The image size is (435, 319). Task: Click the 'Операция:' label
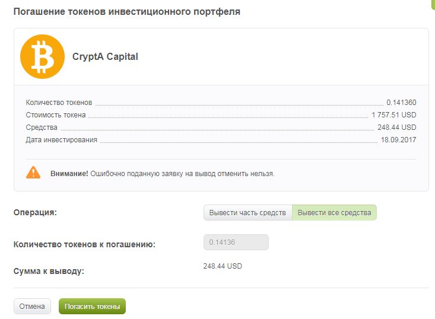(x=35, y=213)
